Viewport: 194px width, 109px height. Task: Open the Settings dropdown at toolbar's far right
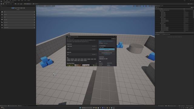[190, 4]
